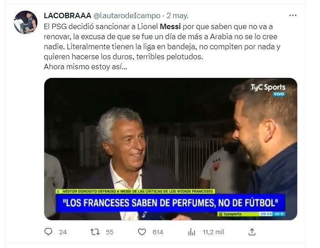Image resolution: width=320 pixels, height=248 pixels.
Task: Click the TyC Sports logo in the image
Action: [x=268, y=90]
